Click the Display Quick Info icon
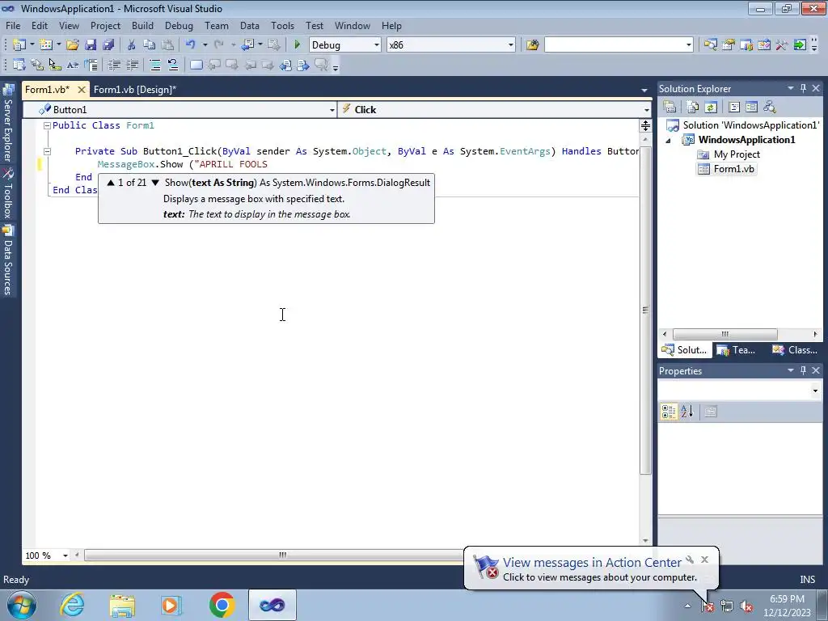 click(55, 65)
